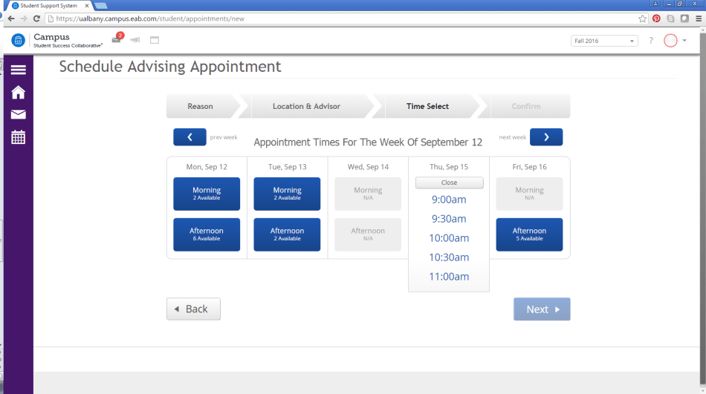Go to the Location & Advisor step
This screenshot has height=394, width=706.
(306, 106)
